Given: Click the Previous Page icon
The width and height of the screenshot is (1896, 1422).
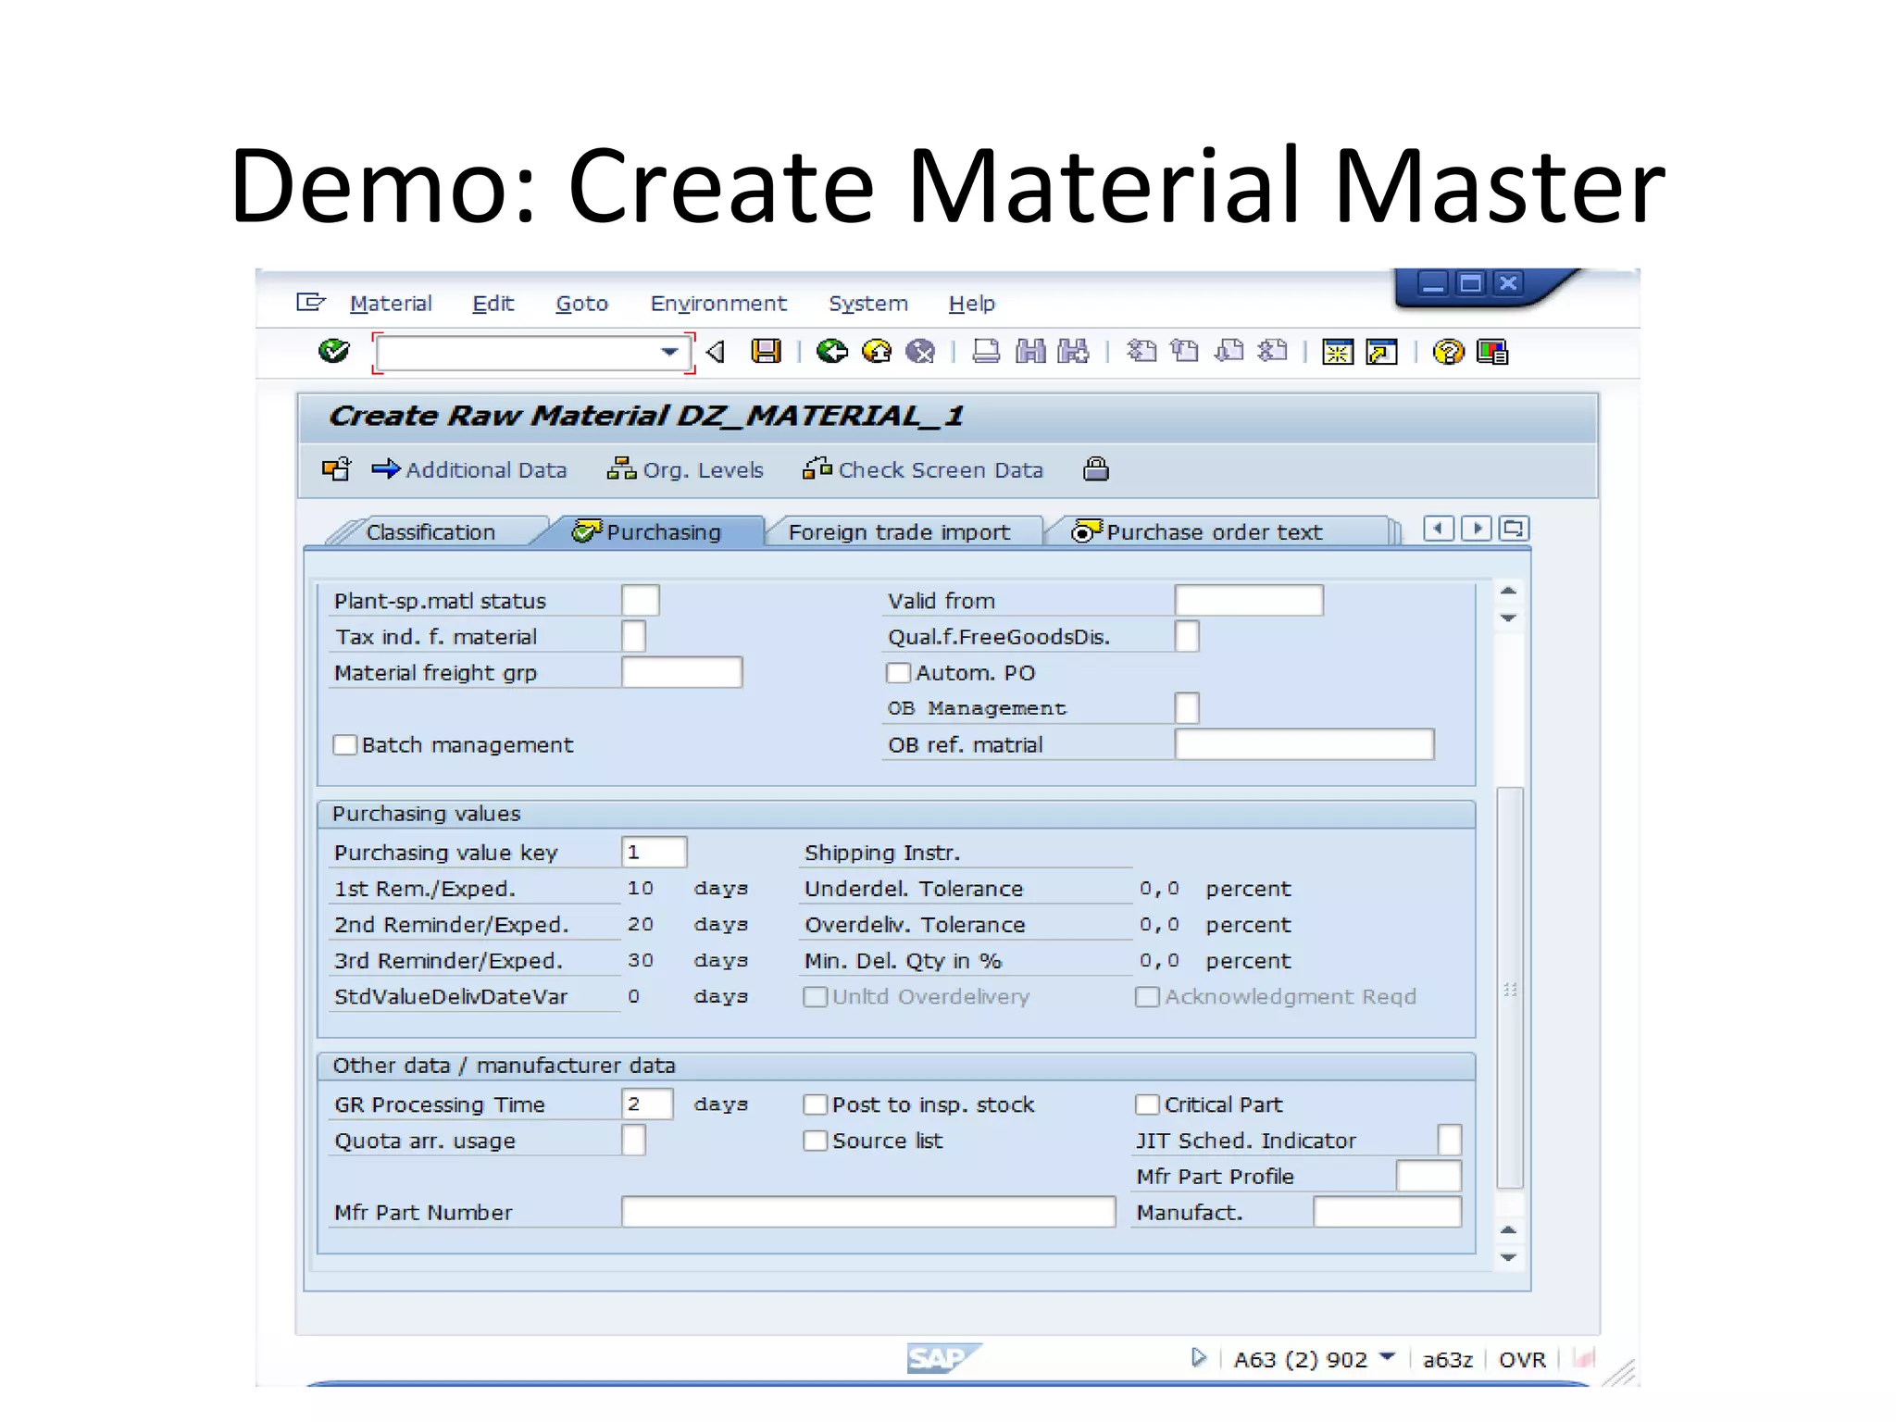Looking at the screenshot, I should [1184, 352].
